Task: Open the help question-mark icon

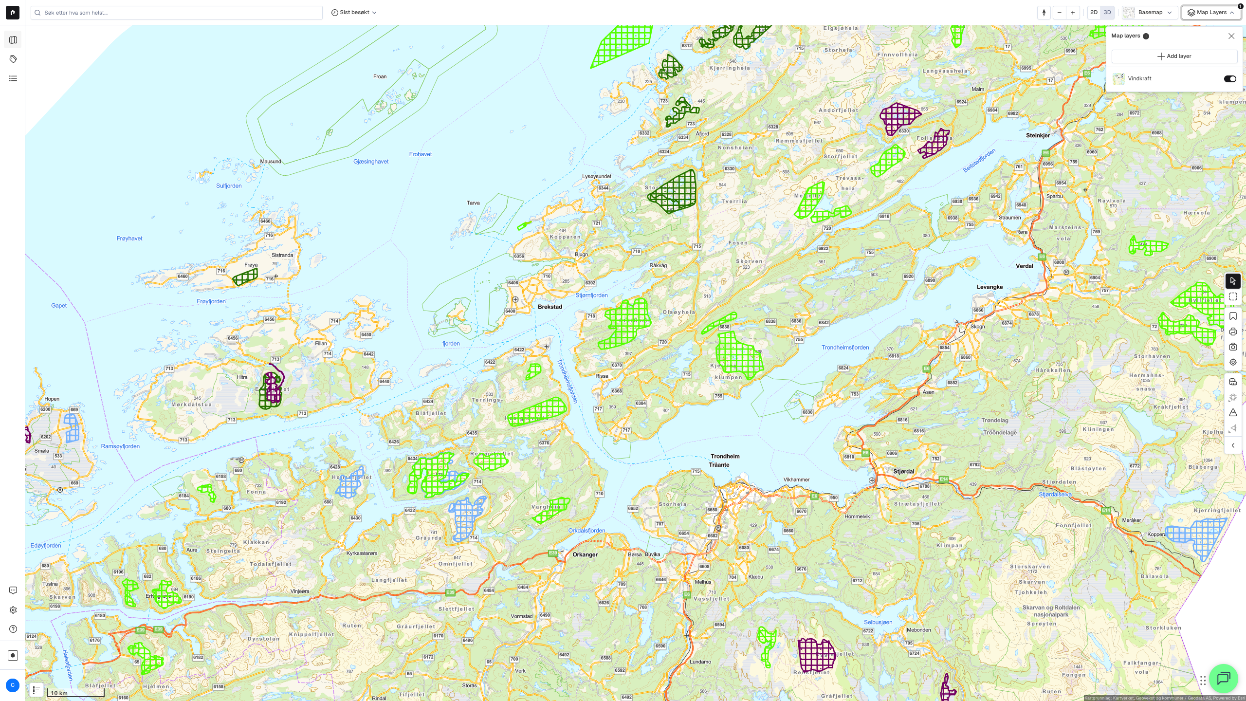Action: 13,629
